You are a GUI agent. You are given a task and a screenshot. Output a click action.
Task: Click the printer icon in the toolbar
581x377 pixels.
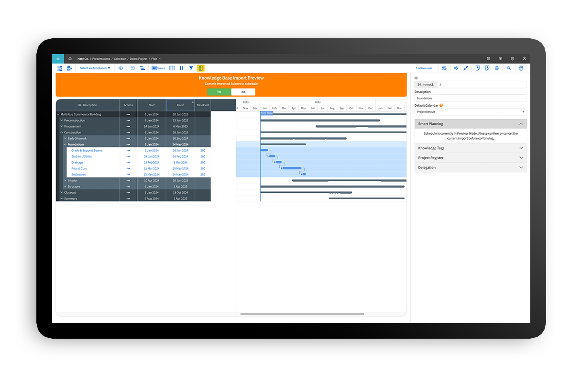(497, 68)
